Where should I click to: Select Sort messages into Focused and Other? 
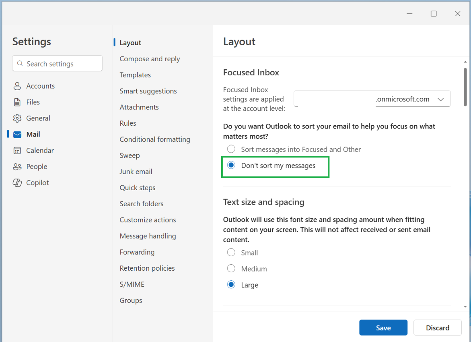[x=231, y=149]
